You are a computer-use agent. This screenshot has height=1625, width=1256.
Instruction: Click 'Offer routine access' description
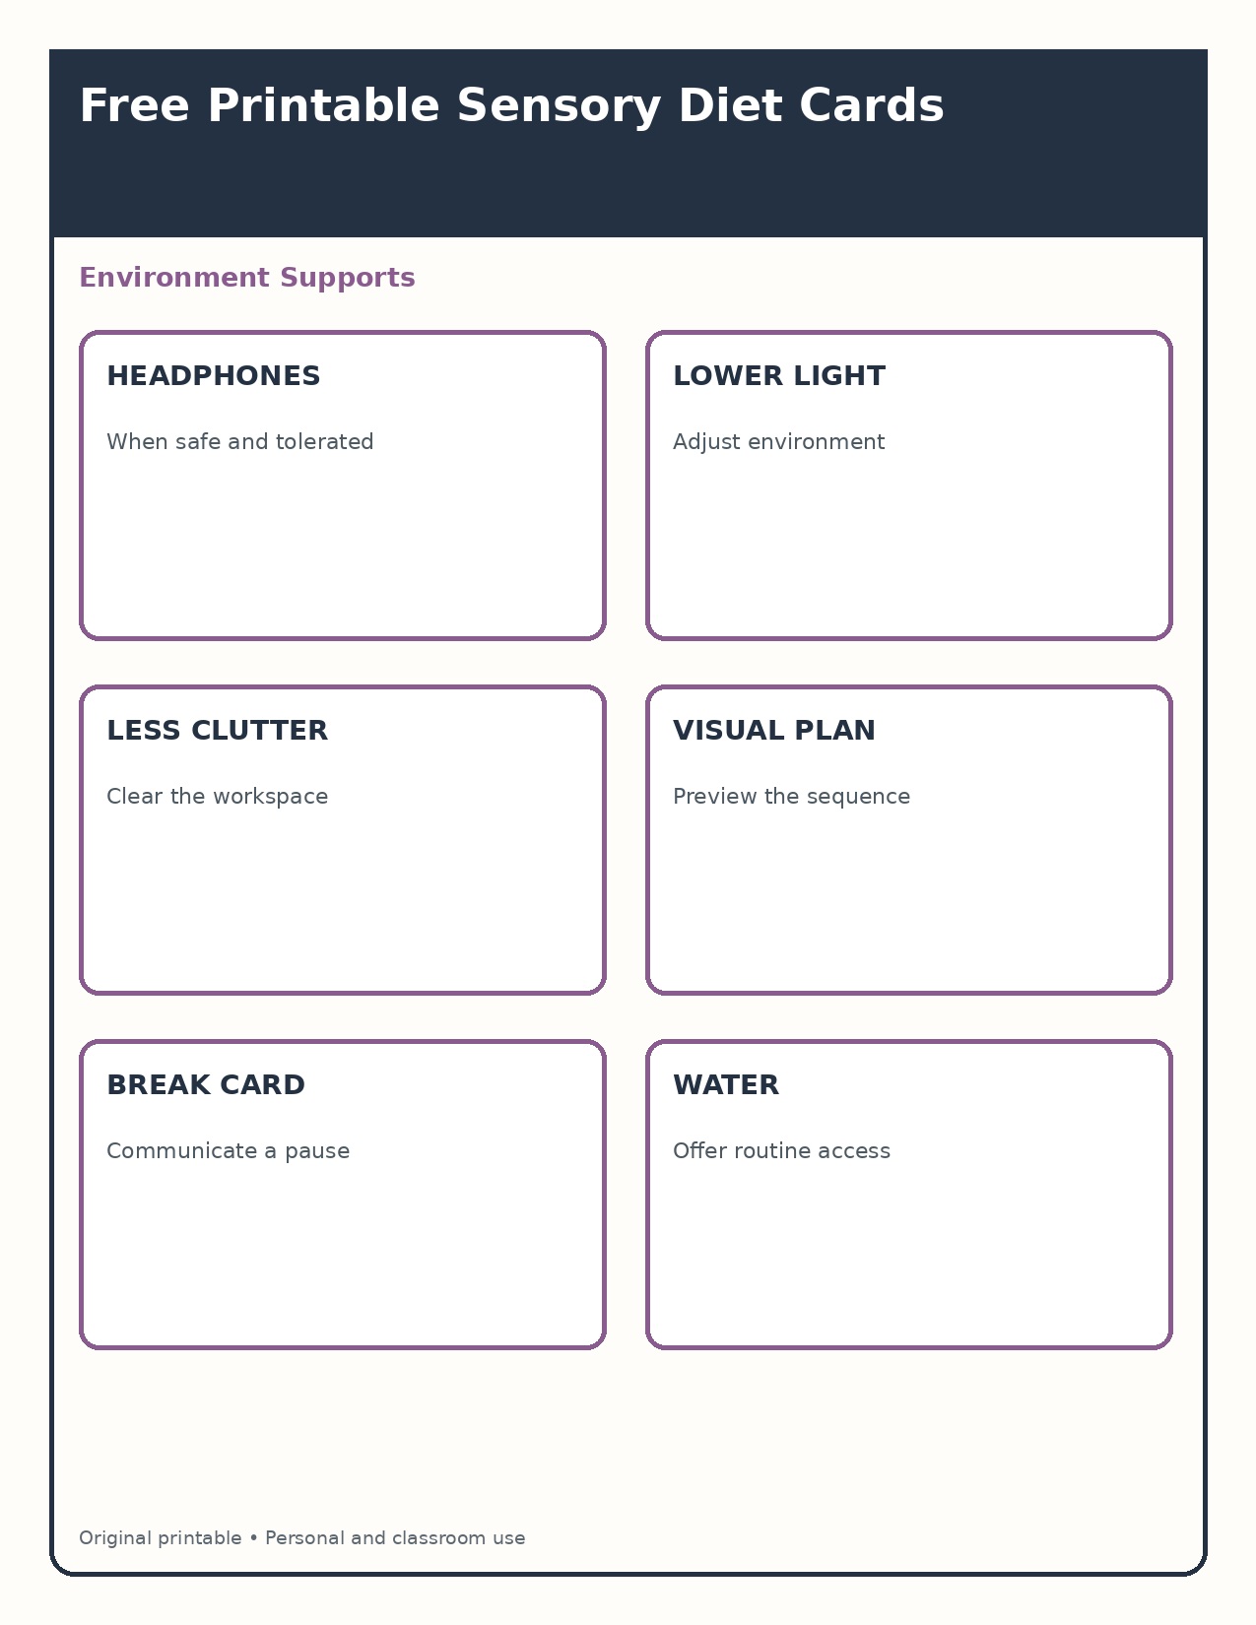[782, 1150]
